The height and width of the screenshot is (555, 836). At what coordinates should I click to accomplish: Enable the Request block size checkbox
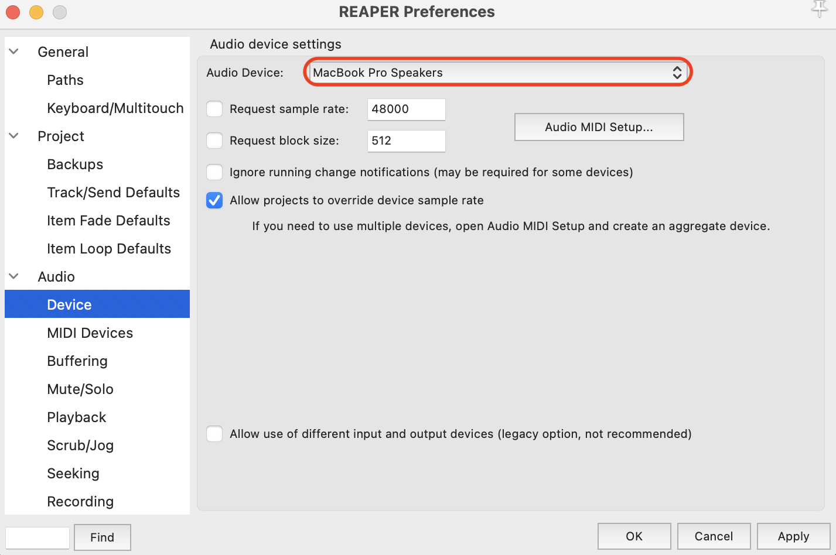(214, 141)
